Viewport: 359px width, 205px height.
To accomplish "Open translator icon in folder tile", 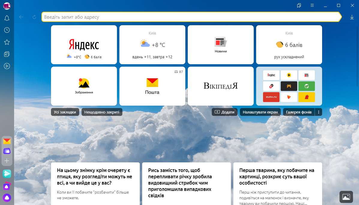I will click(271, 86).
